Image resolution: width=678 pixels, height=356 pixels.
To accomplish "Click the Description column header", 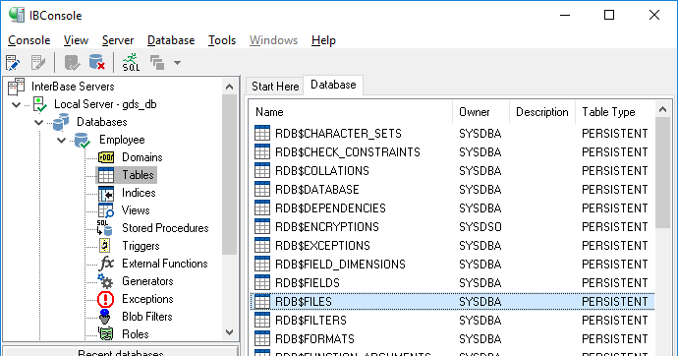I will tap(542, 112).
